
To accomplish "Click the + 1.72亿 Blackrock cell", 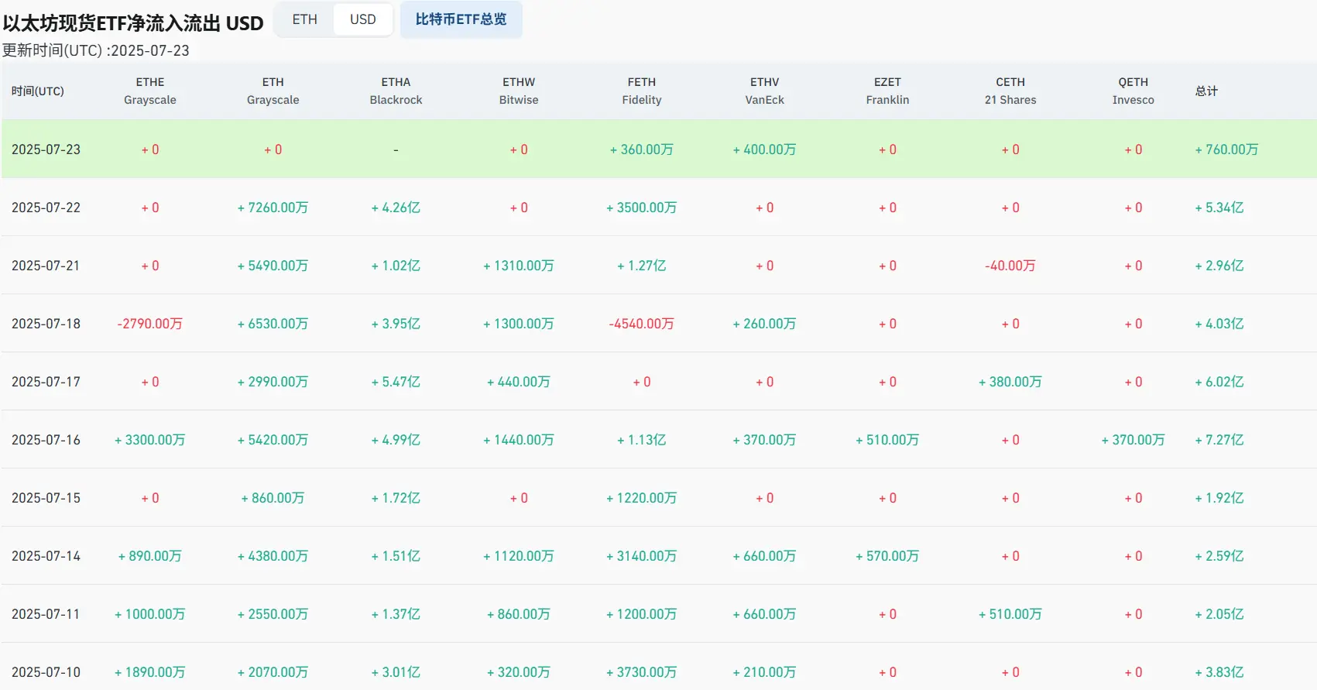I will click(x=396, y=498).
